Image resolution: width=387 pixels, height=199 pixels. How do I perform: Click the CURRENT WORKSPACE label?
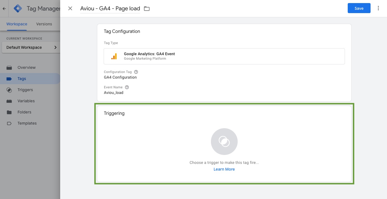pos(24,38)
